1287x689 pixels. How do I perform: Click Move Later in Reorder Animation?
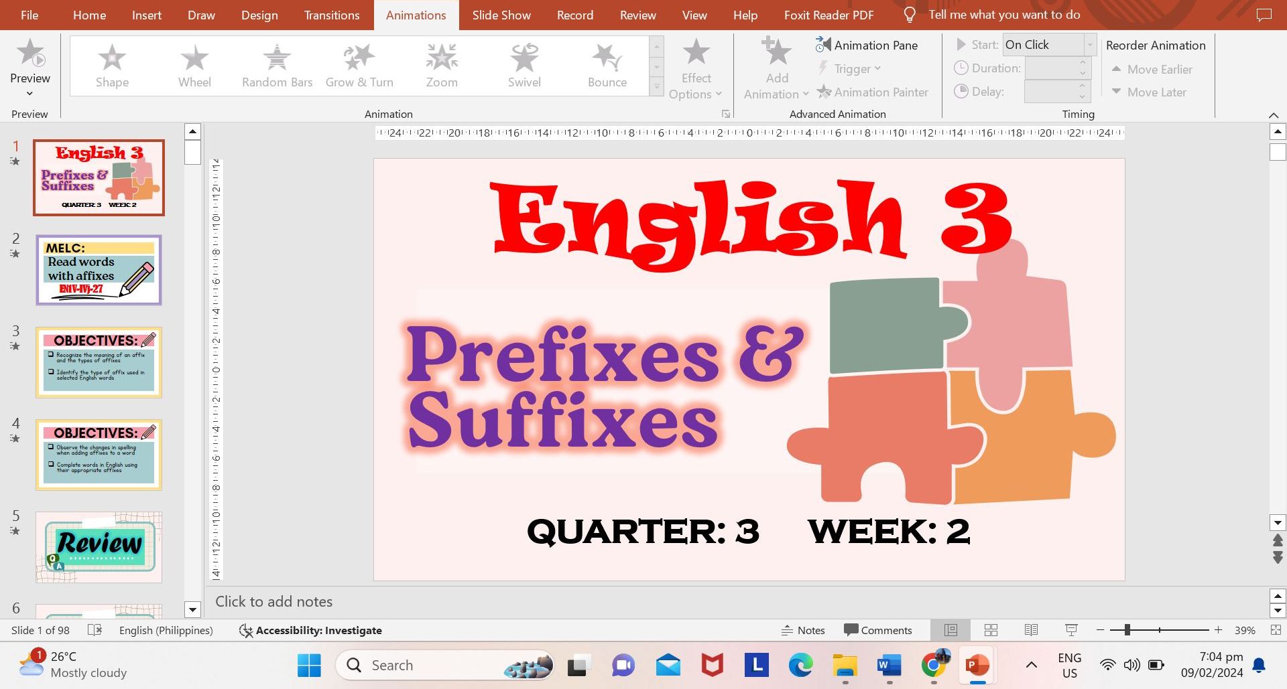pyautogui.click(x=1149, y=92)
